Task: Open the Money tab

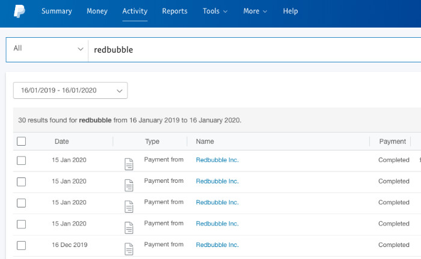Action: pyautogui.click(x=97, y=11)
